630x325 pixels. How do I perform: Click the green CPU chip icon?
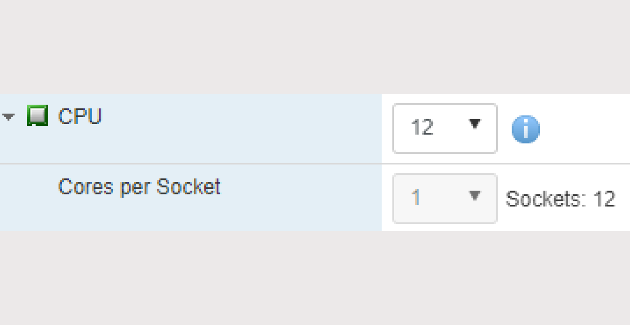click(x=37, y=115)
